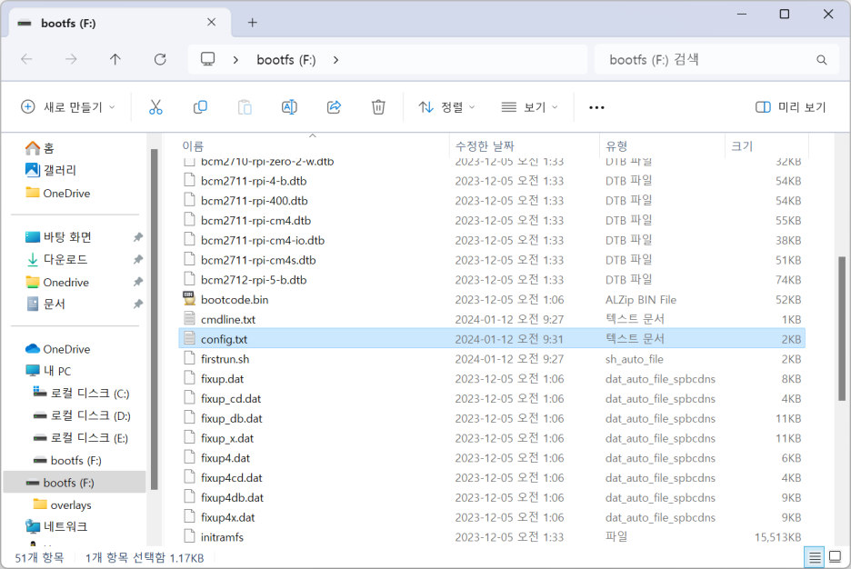The image size is (851, 569).
Task: Click the Cut scissors icon
Action: coord(155,107)
